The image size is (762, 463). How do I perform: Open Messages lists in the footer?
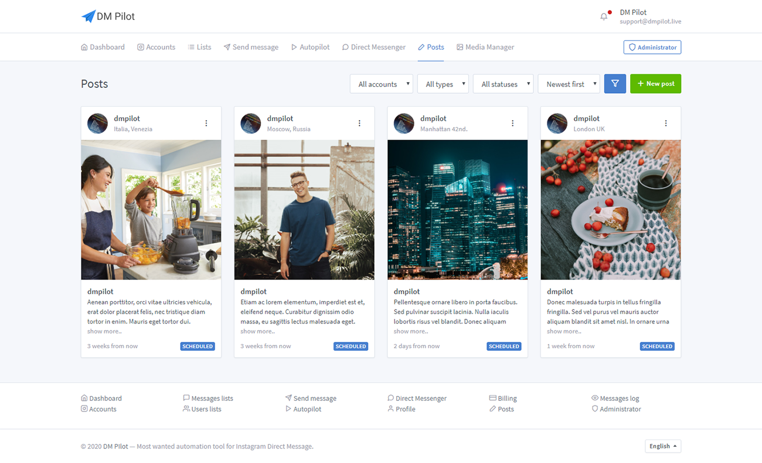coord(208,398)
